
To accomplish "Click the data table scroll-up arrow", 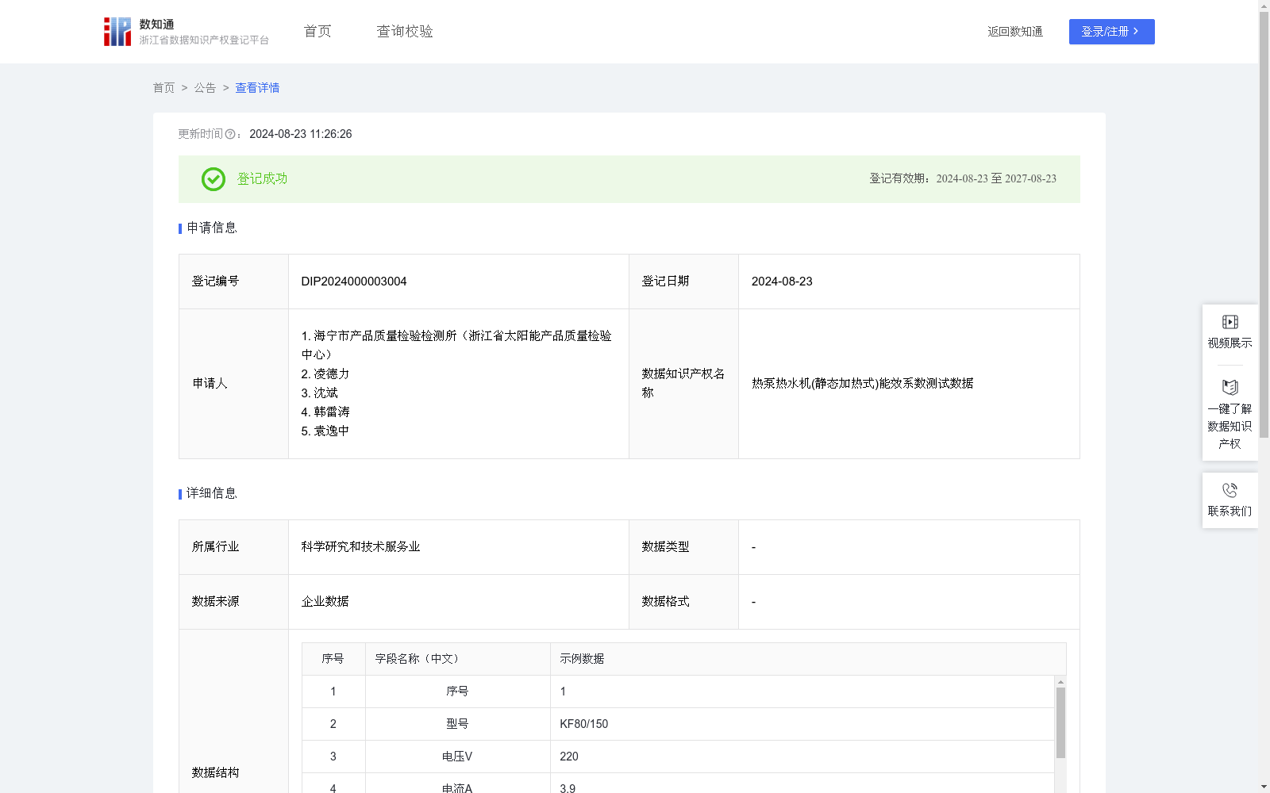I will [1060, 682].
